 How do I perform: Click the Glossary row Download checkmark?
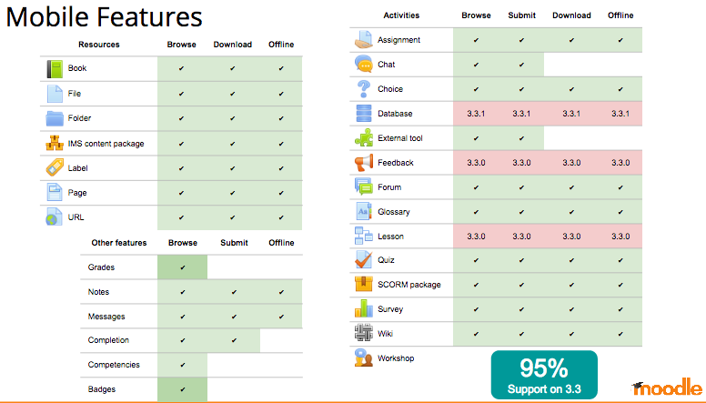[x=571, y=212]
